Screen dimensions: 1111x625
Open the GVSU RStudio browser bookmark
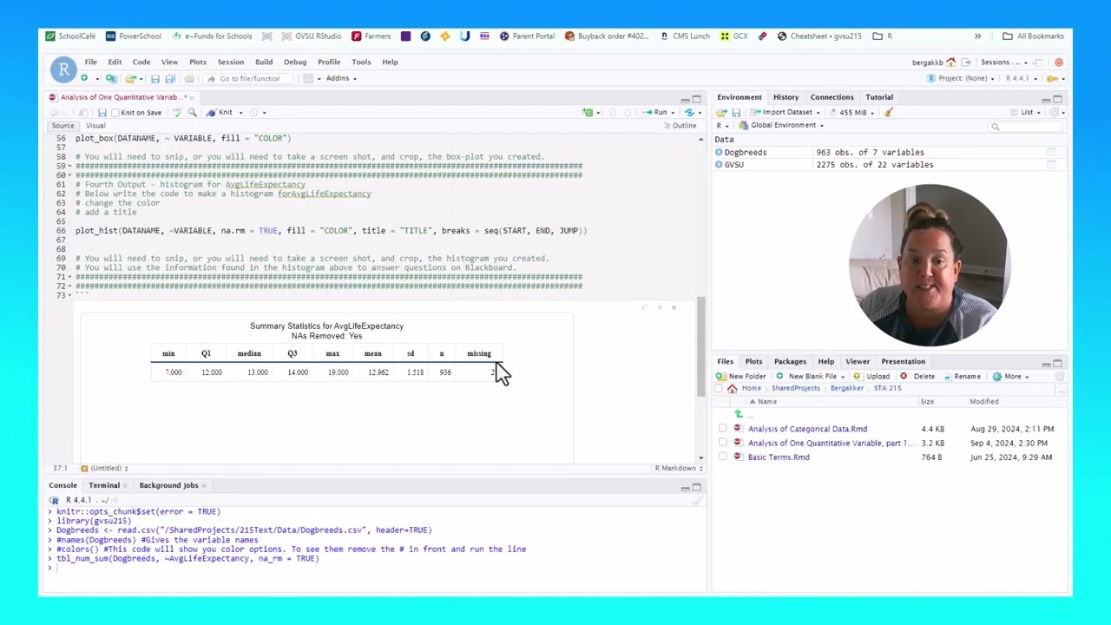click(x=312, y=36)
